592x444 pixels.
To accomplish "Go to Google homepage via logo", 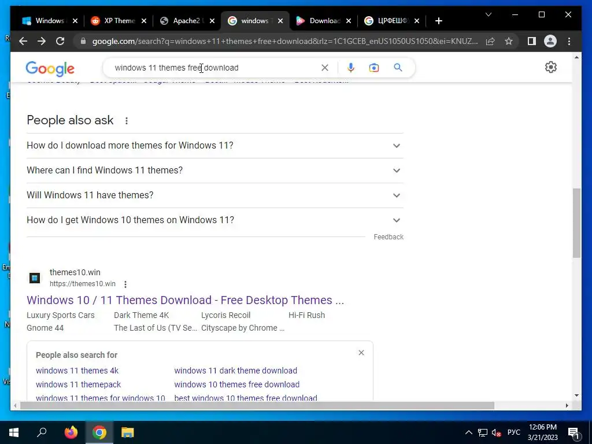I will 50,68.
